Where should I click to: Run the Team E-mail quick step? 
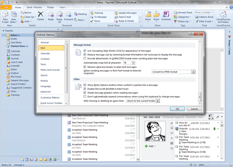pyautogui.click(x=123, y=17)
